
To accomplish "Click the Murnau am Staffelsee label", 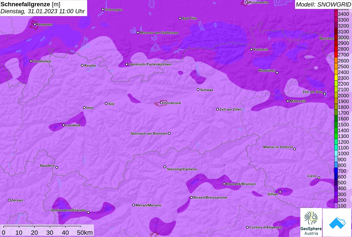I will (159, 33).
